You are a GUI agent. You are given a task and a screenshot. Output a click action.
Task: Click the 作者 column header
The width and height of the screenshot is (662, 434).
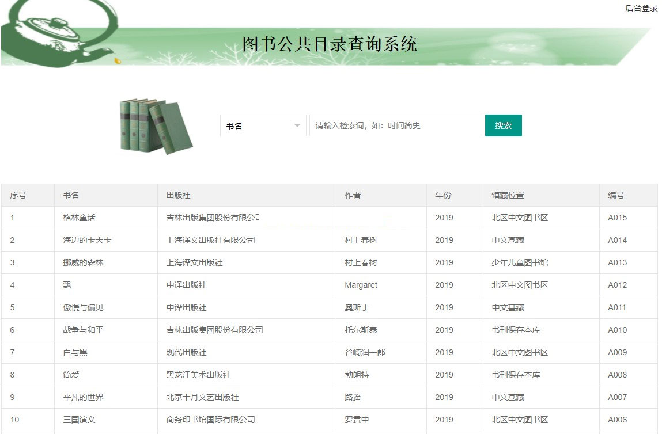tap(353, 195)
